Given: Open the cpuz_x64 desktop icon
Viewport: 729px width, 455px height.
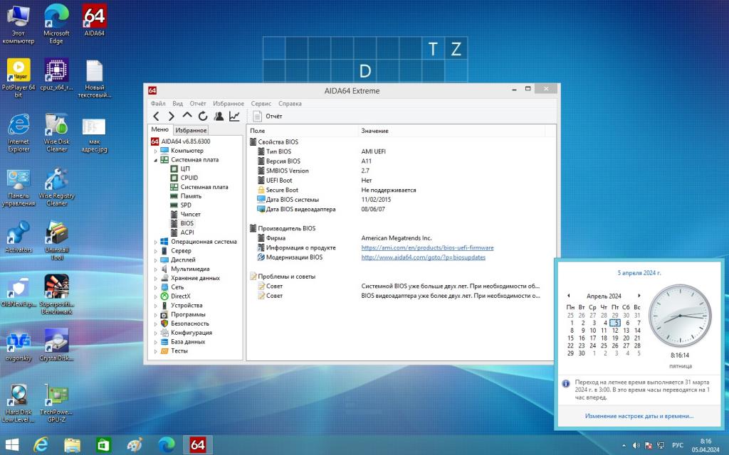Looking at the screenshot, I should 56,74.
